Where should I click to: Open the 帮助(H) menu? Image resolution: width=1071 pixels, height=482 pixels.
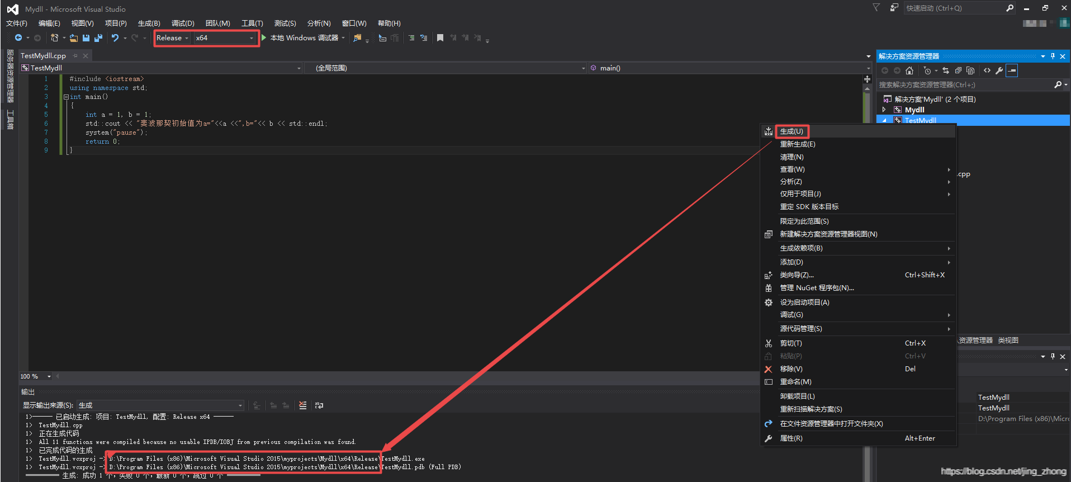coord(389,23)
